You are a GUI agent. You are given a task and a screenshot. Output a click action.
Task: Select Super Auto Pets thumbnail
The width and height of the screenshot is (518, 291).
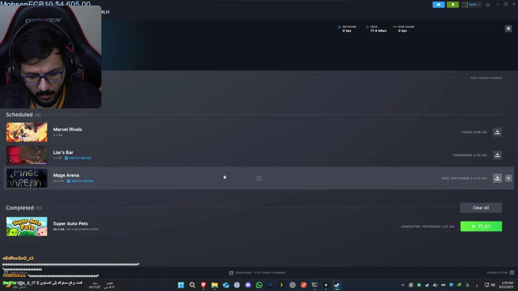tap(27, 226)
